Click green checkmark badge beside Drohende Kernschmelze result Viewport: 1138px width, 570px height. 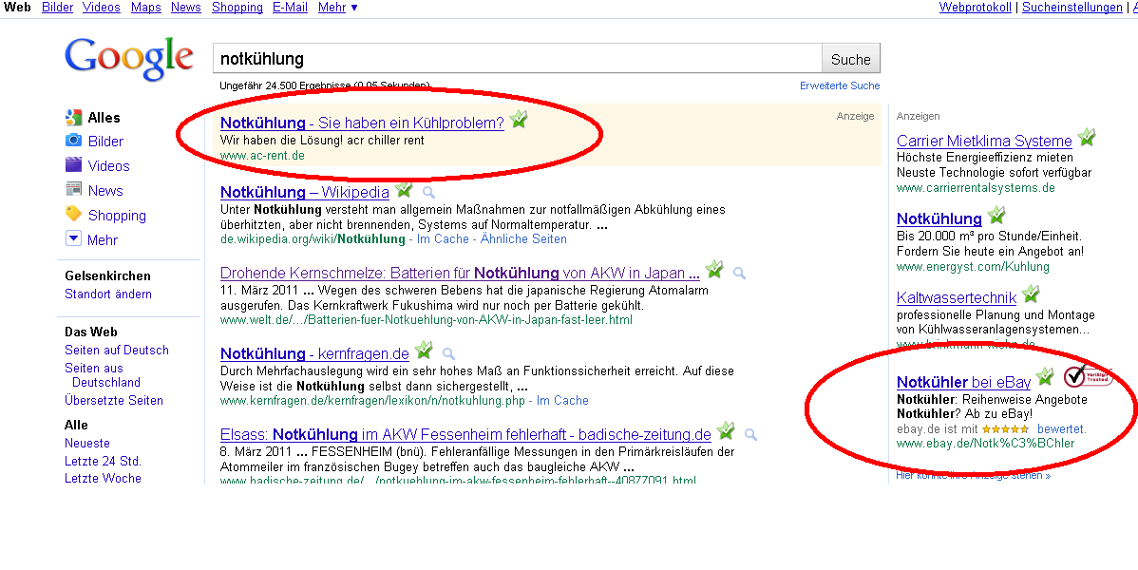tap(715, 270)
